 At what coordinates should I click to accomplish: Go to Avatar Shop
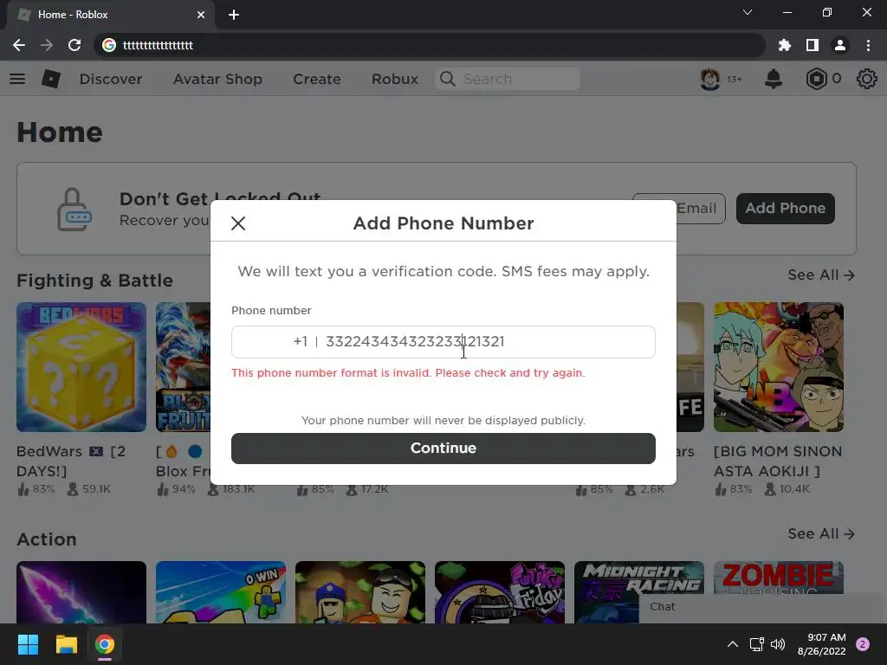pos(217,79)
